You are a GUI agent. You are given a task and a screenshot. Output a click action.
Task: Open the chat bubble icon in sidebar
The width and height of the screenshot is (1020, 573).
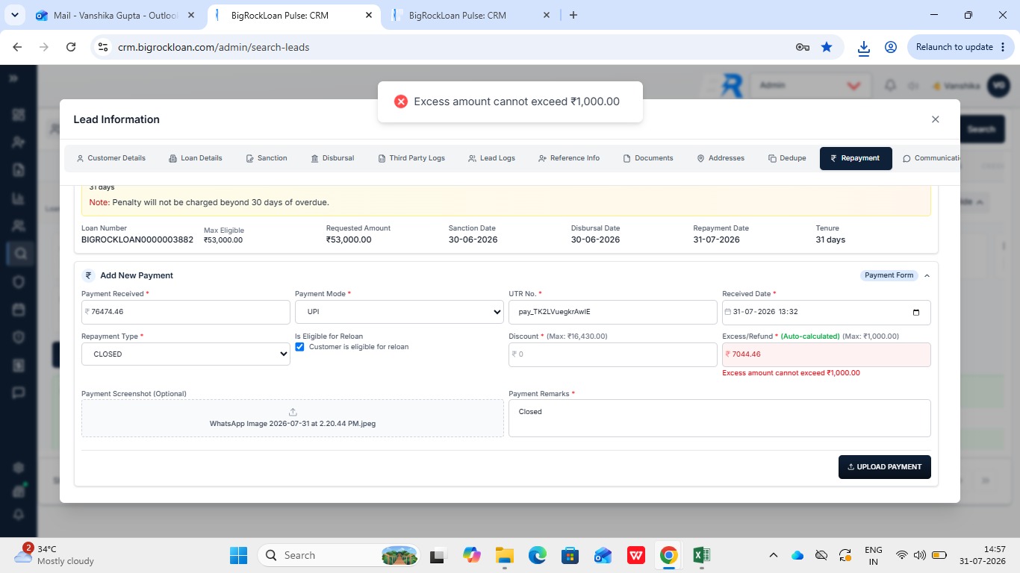(19, 392)
